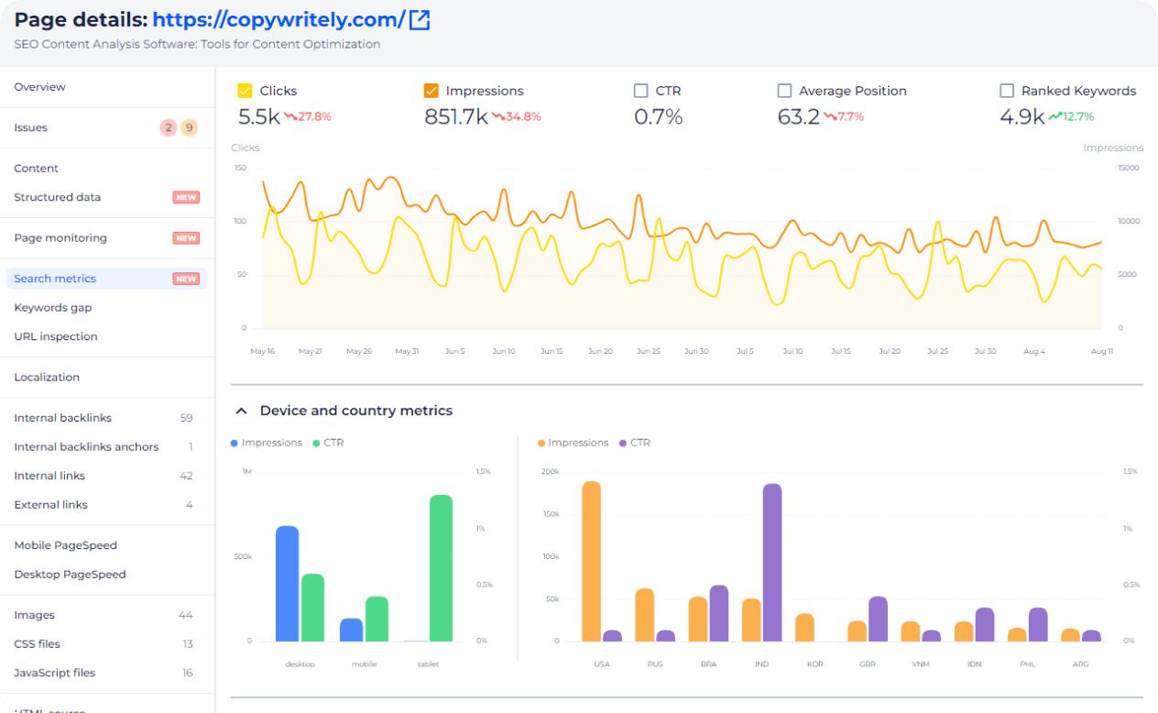Click the Ranked Keywords upward trend arrow

pos(1055,116)
